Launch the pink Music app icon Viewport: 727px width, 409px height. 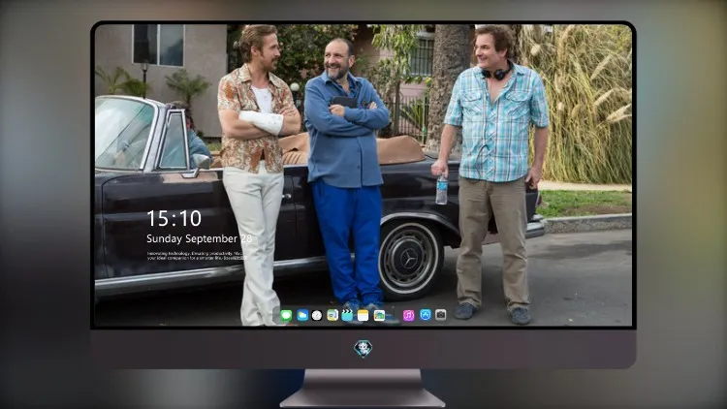click(x=408, y=315)
